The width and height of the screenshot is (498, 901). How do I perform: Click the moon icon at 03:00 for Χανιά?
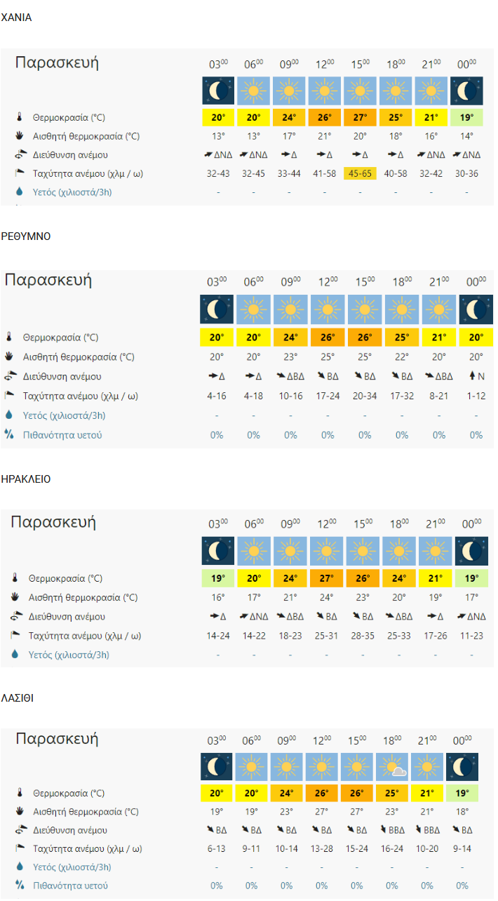click(x=217, y=91)
